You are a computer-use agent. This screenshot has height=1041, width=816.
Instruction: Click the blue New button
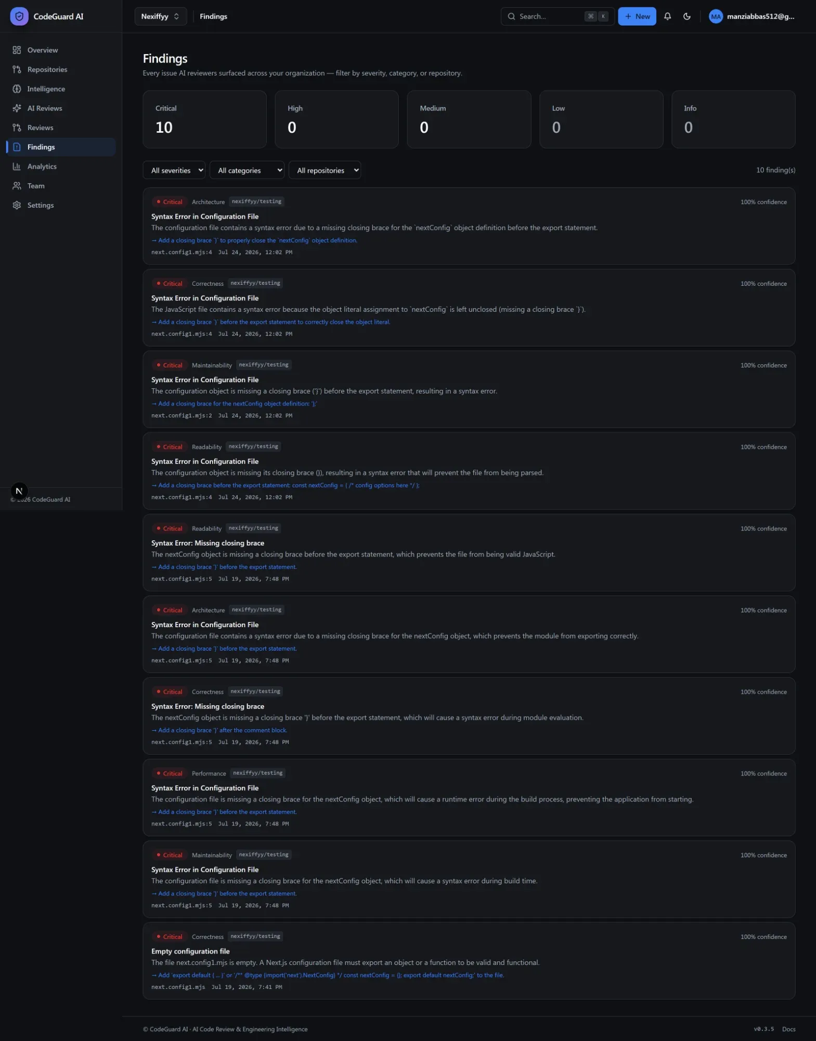tap(637, 16)
